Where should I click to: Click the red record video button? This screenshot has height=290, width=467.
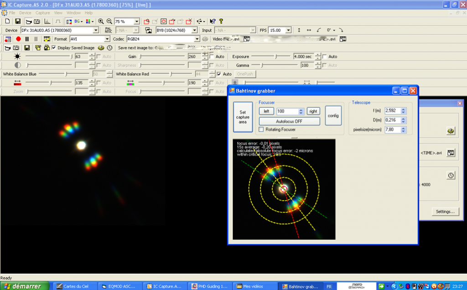pyautogui.click(x=19, y=39)
